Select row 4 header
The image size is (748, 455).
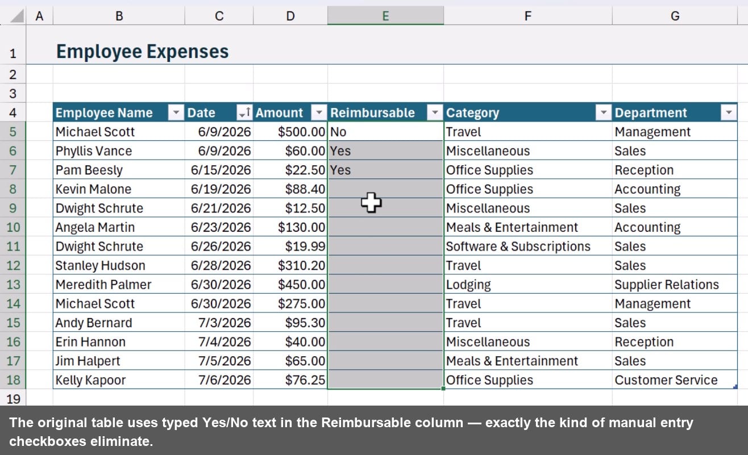[13, 112]
